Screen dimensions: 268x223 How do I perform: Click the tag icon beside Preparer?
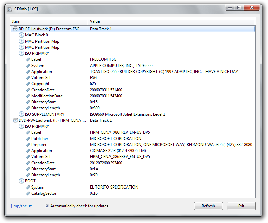[28, 145]
